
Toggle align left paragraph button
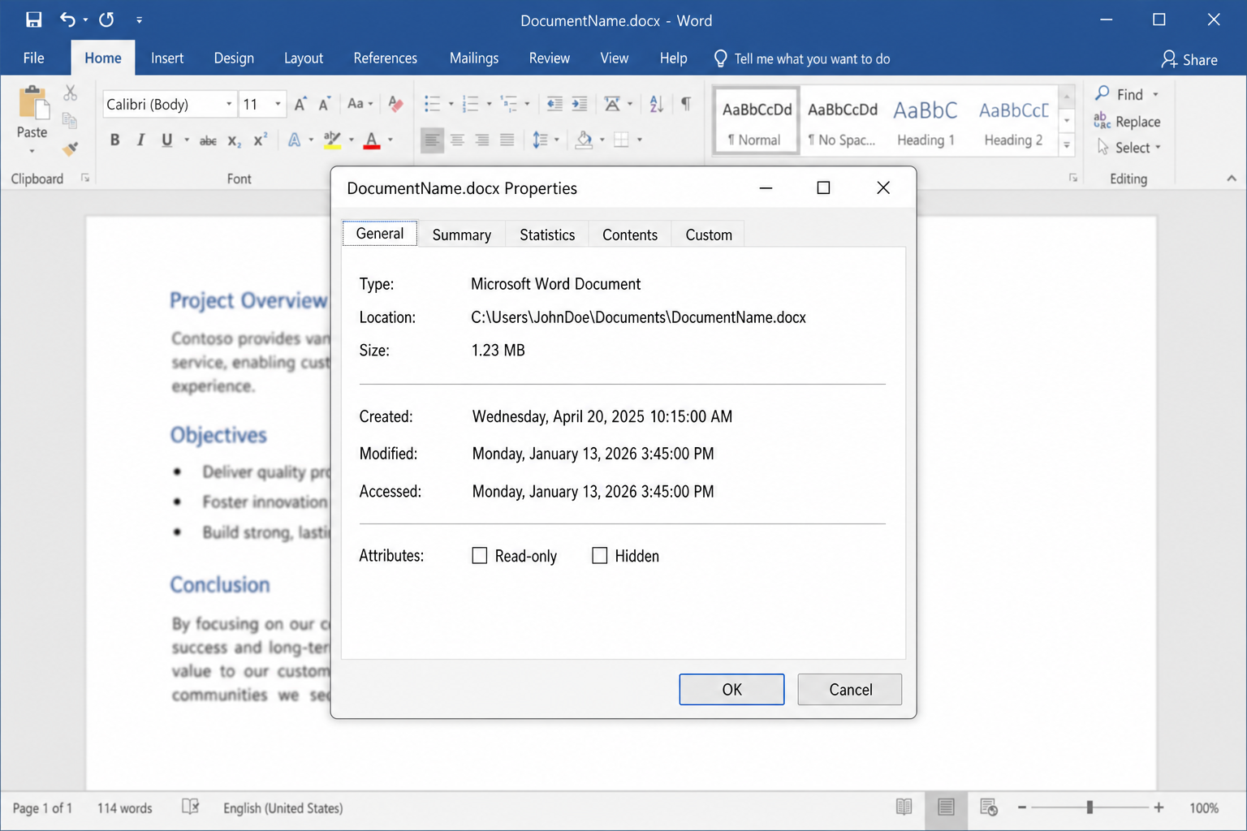pos(432,140)
